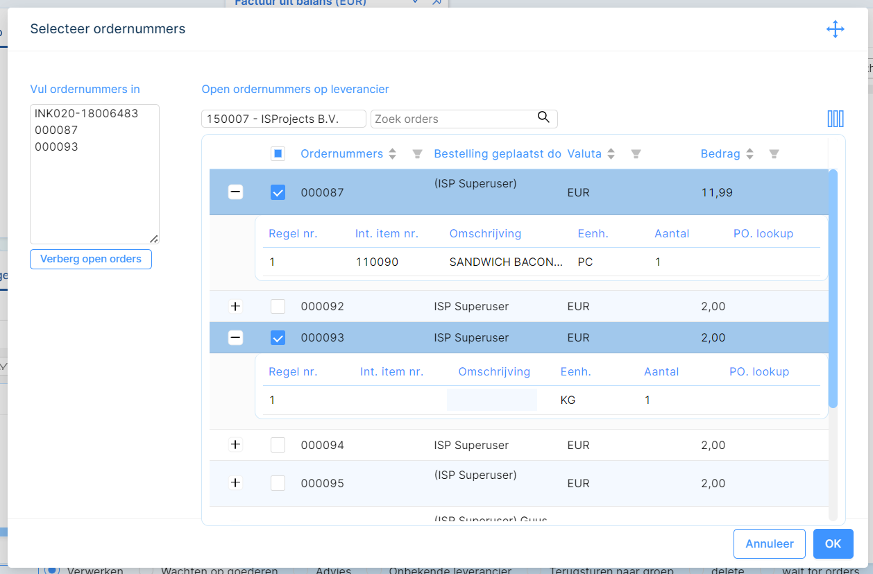Click order number 000094 cell
The height and width of the screenshot is (574, 873).
322,445
